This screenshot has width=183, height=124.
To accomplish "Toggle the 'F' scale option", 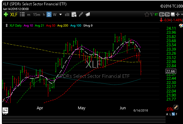I will tap(176, 114).
